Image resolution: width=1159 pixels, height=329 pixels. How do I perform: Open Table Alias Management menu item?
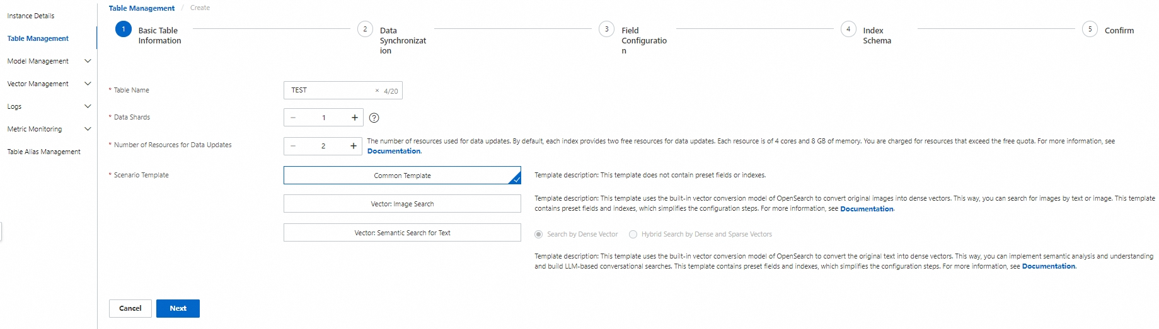44,152
